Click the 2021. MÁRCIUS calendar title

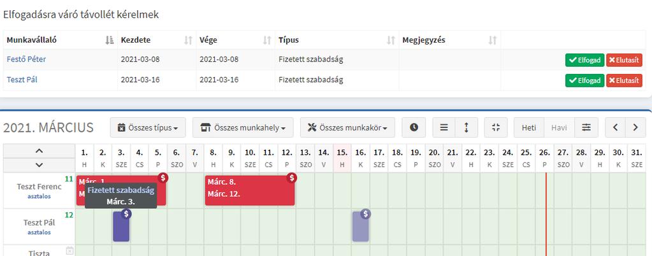(48, 128)
